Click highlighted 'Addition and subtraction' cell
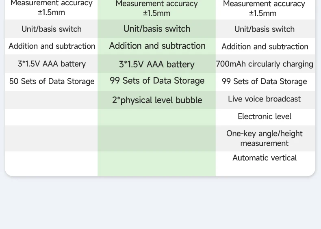The height and width of the screenshot is (229, 321). click(x=157, y=45)
